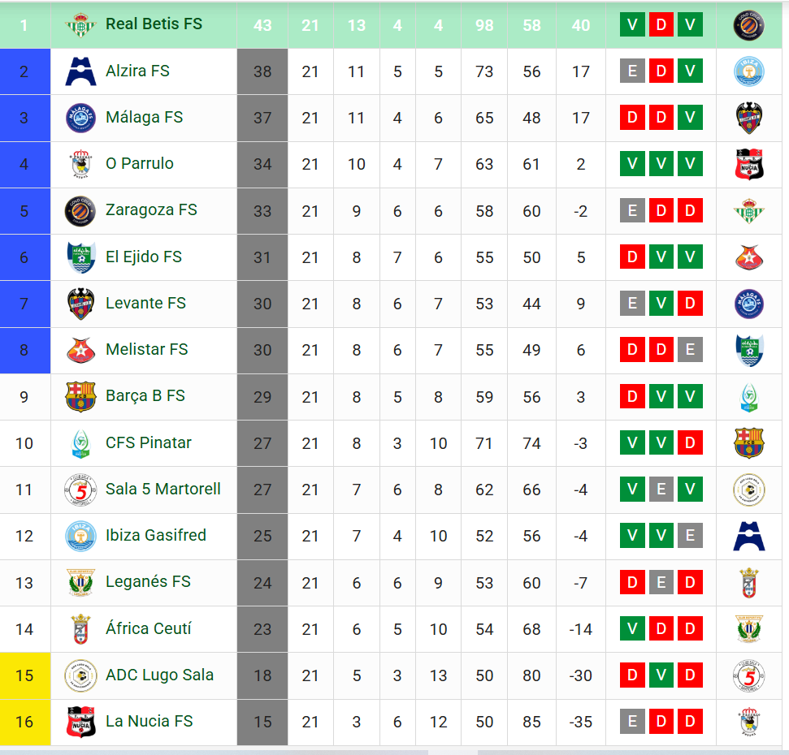789x755 pixels.
Task: Click the red D badge in Real Betis row
Action: pyautogui.click(x=661, y=24)
